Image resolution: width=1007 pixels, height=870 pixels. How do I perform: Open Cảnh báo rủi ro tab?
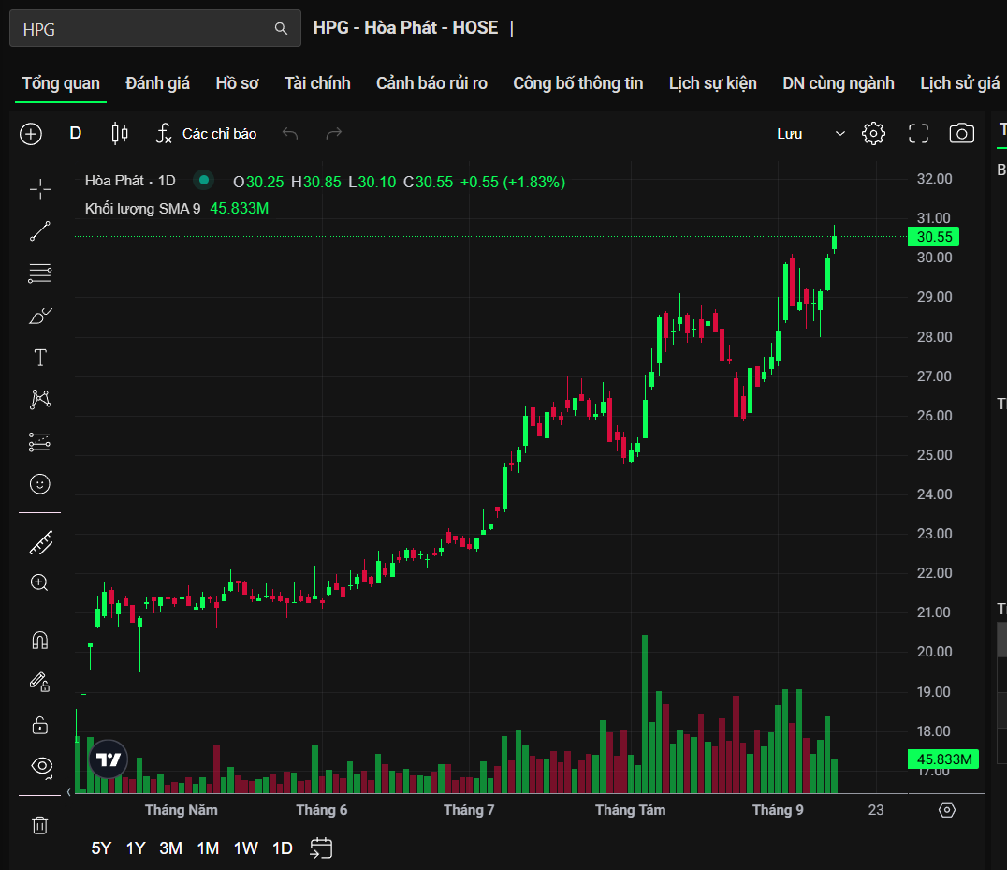tap(431, 83)
